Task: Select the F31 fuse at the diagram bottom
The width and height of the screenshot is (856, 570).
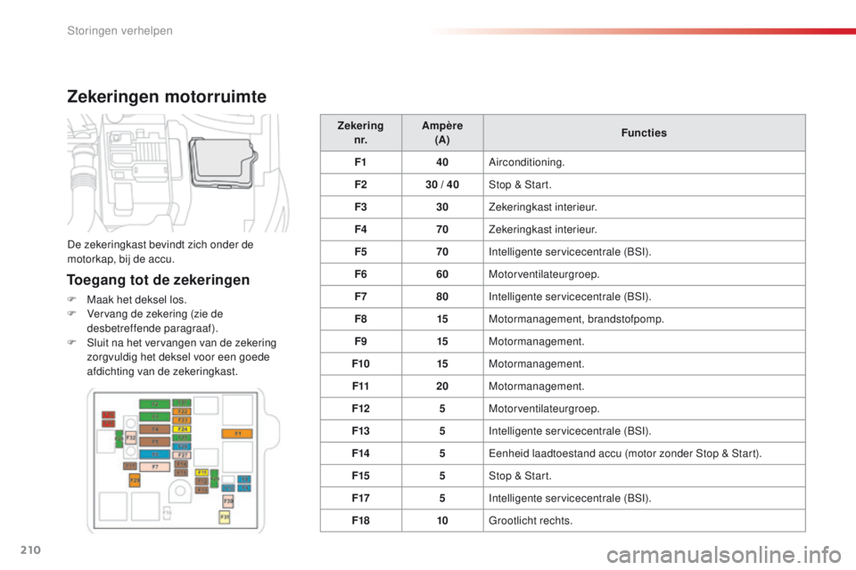Action: [225, 516]
